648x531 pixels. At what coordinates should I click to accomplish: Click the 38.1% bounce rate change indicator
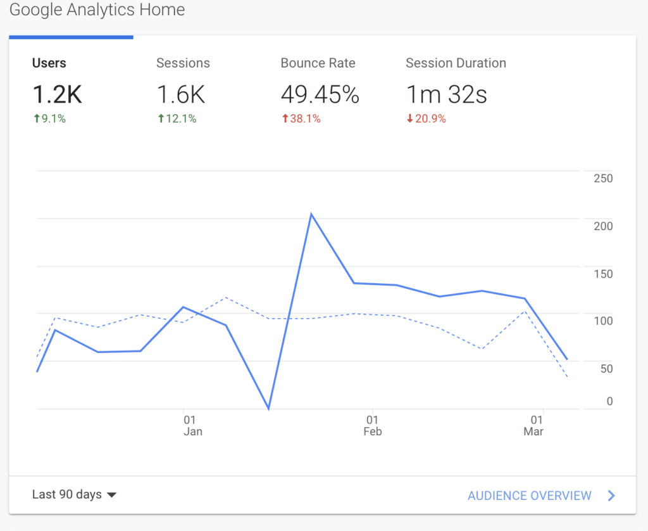pos(301,118)
